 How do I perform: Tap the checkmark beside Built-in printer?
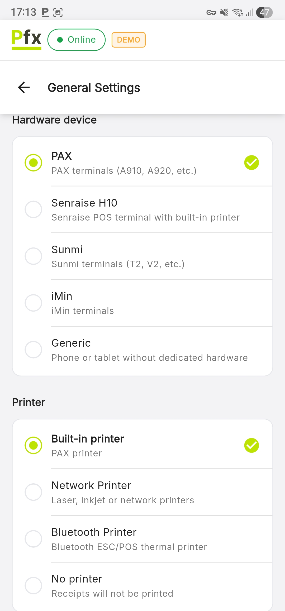(251, 445)
